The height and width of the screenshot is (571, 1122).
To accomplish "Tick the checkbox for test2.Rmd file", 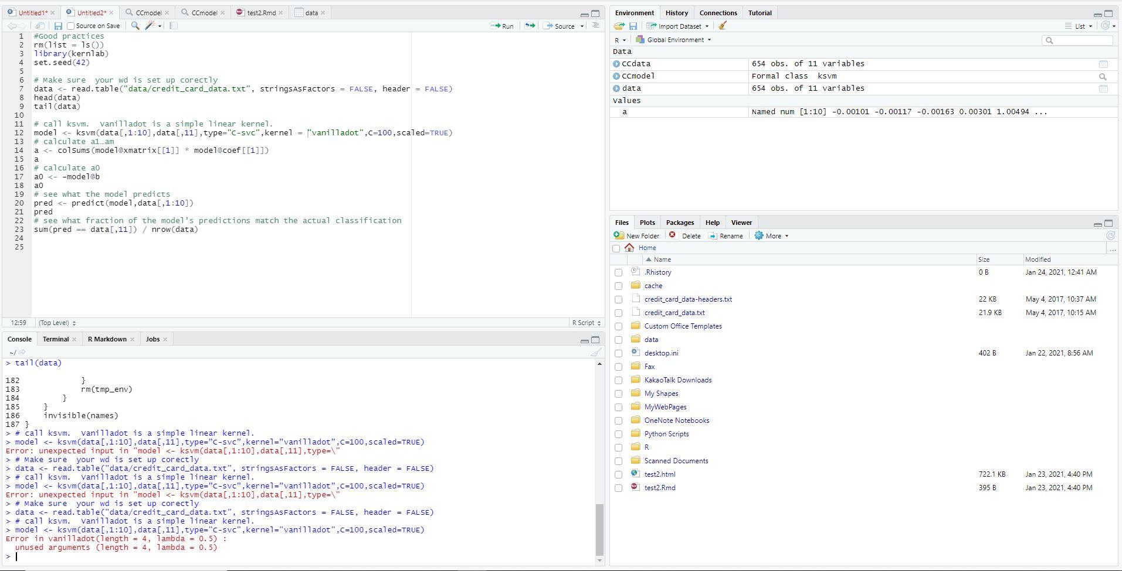I will coord(618,488).
